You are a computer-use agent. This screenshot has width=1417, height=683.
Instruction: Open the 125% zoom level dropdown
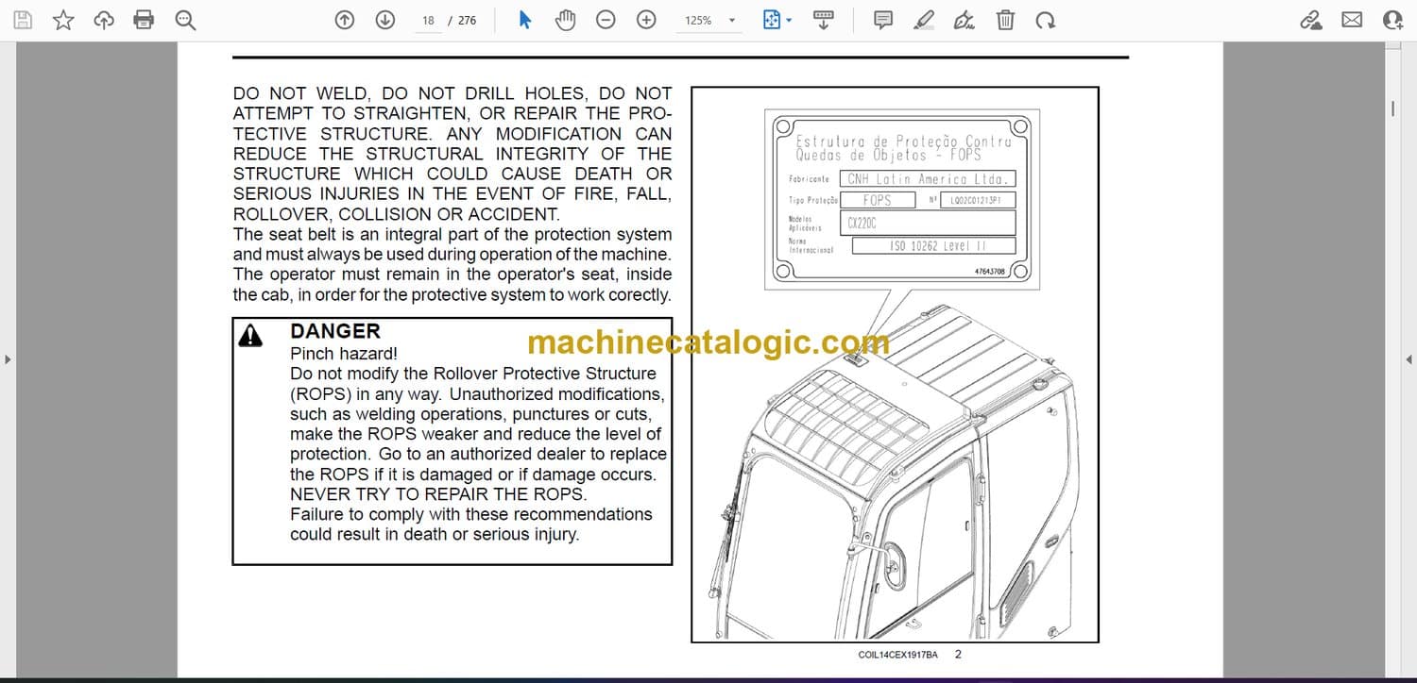pos(731,20)
